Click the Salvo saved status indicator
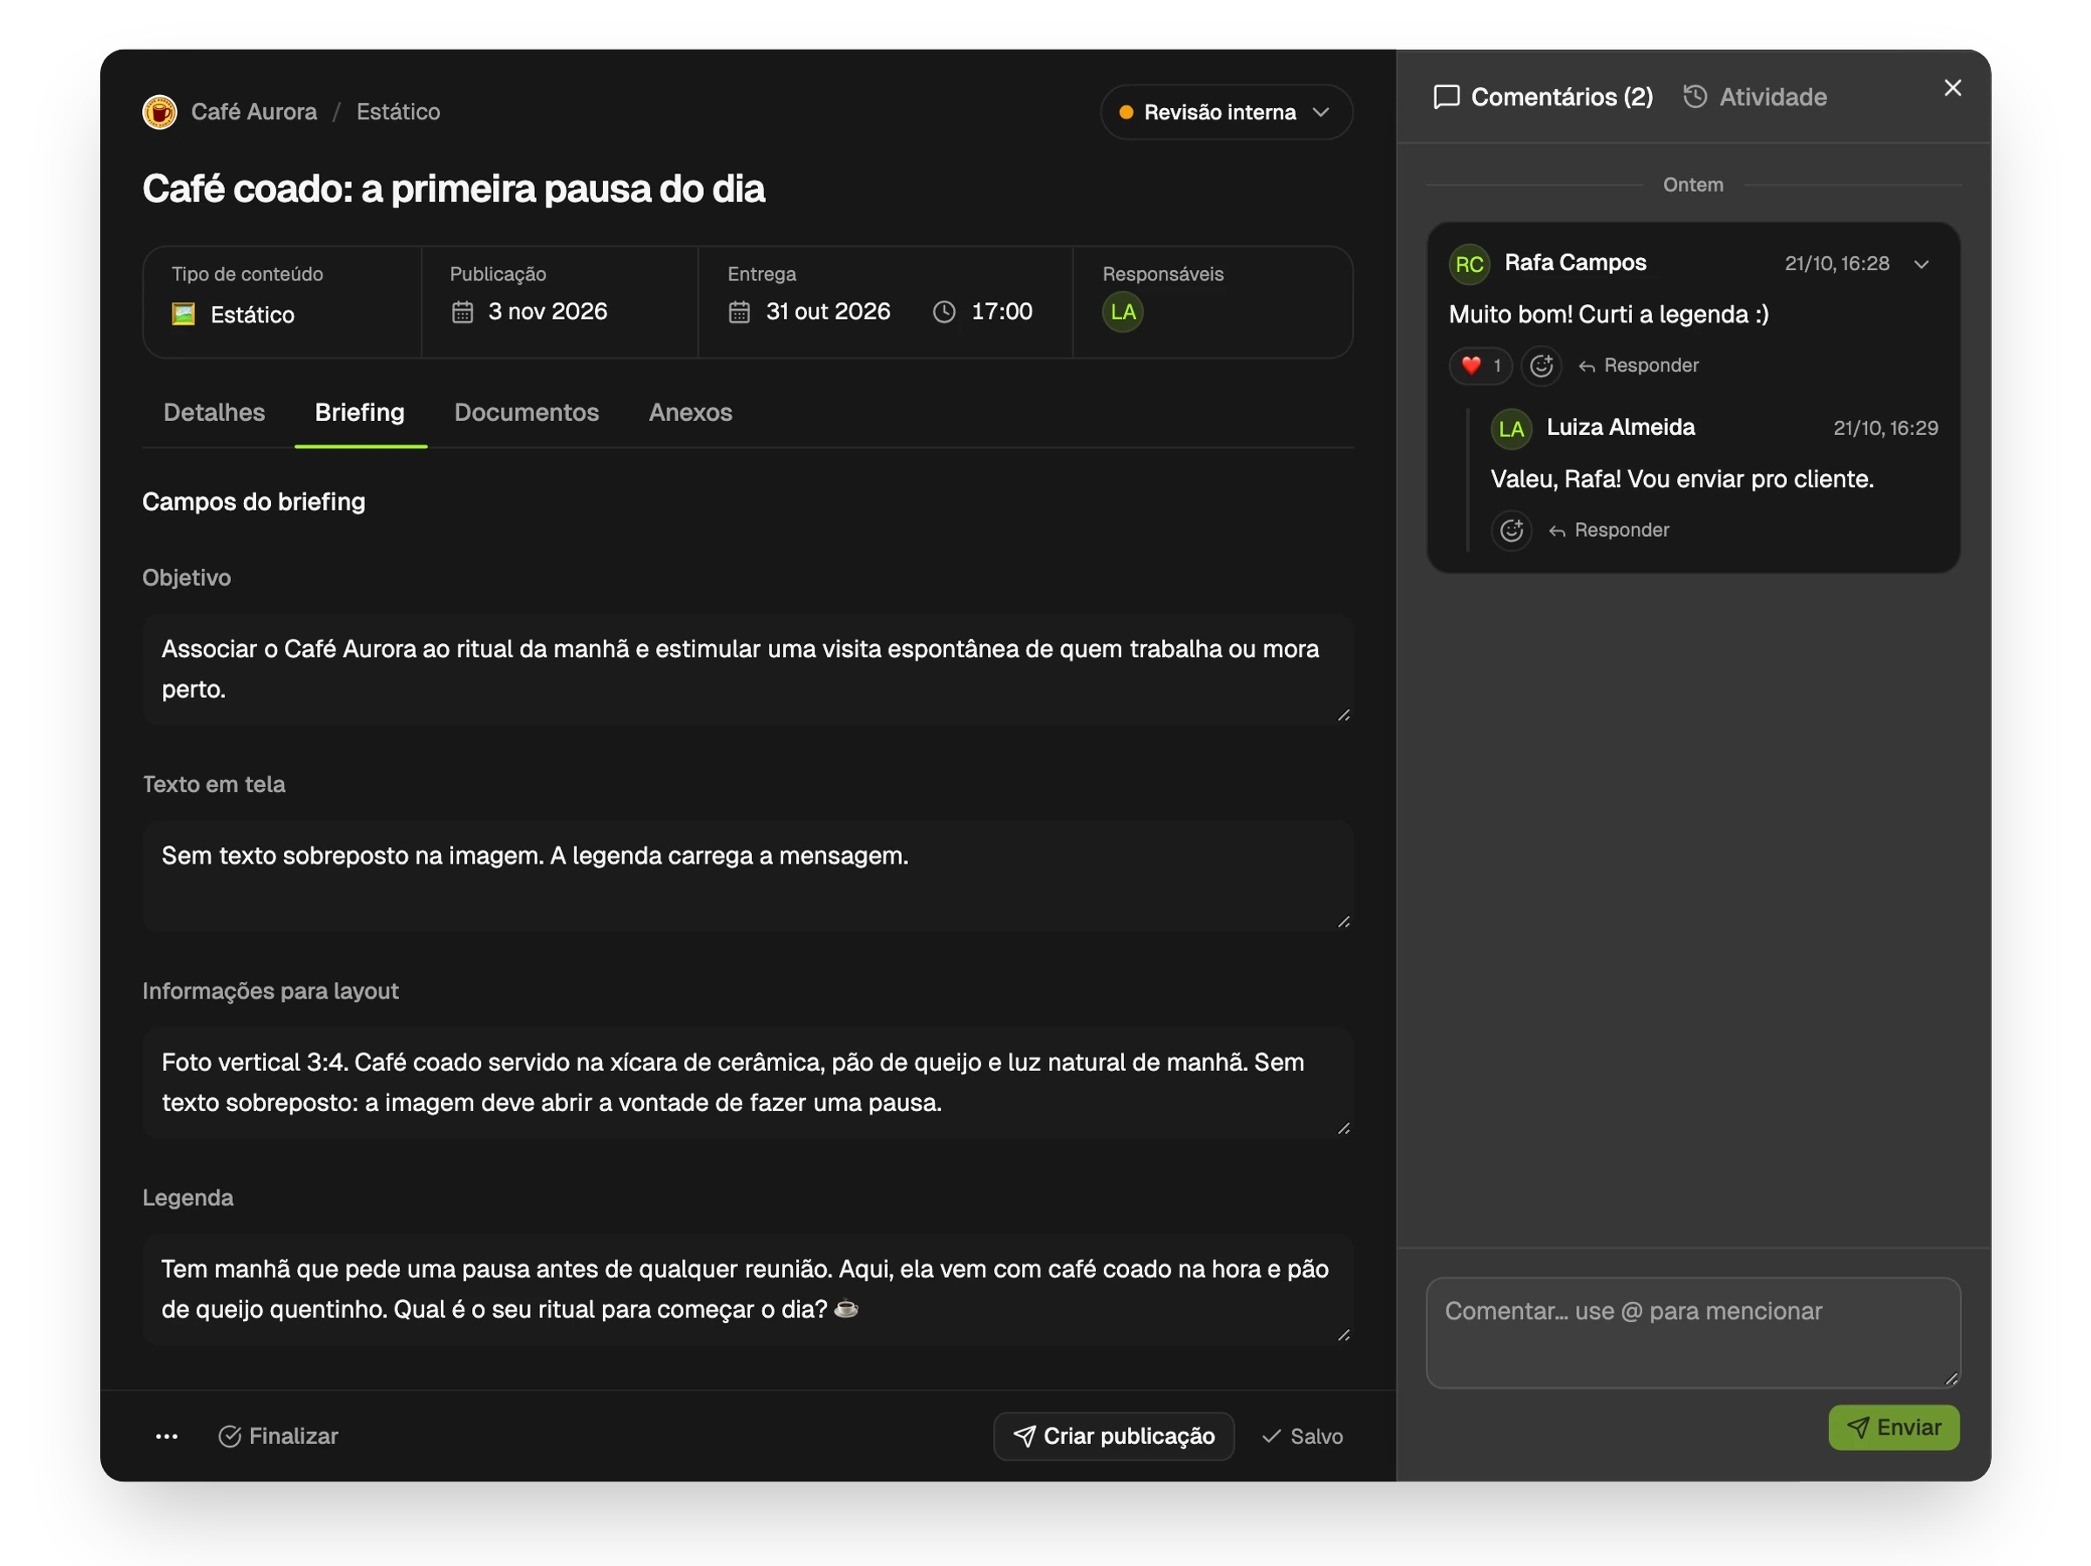The width and height of the screenshot is (2091, 1566). click(x=1302, y=1435)
